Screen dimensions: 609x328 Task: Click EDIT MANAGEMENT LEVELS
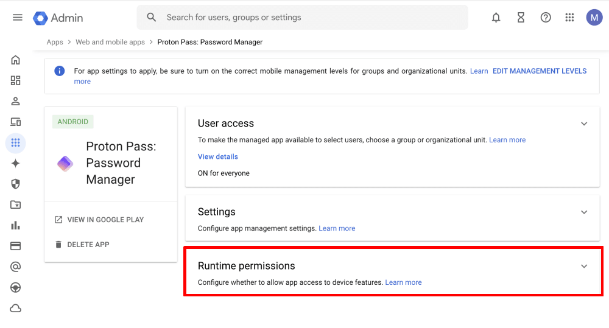(540, 71)
